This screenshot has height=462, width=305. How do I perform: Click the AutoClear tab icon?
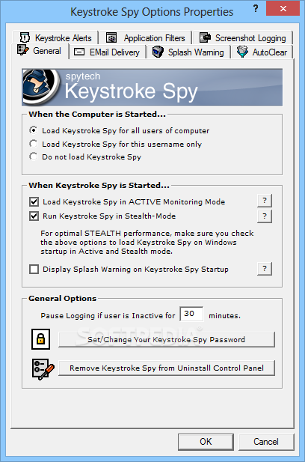(x=242, y=52)
